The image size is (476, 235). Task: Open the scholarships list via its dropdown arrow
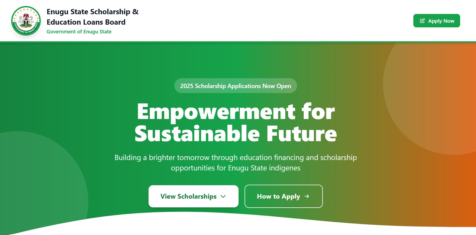(224, 196)
